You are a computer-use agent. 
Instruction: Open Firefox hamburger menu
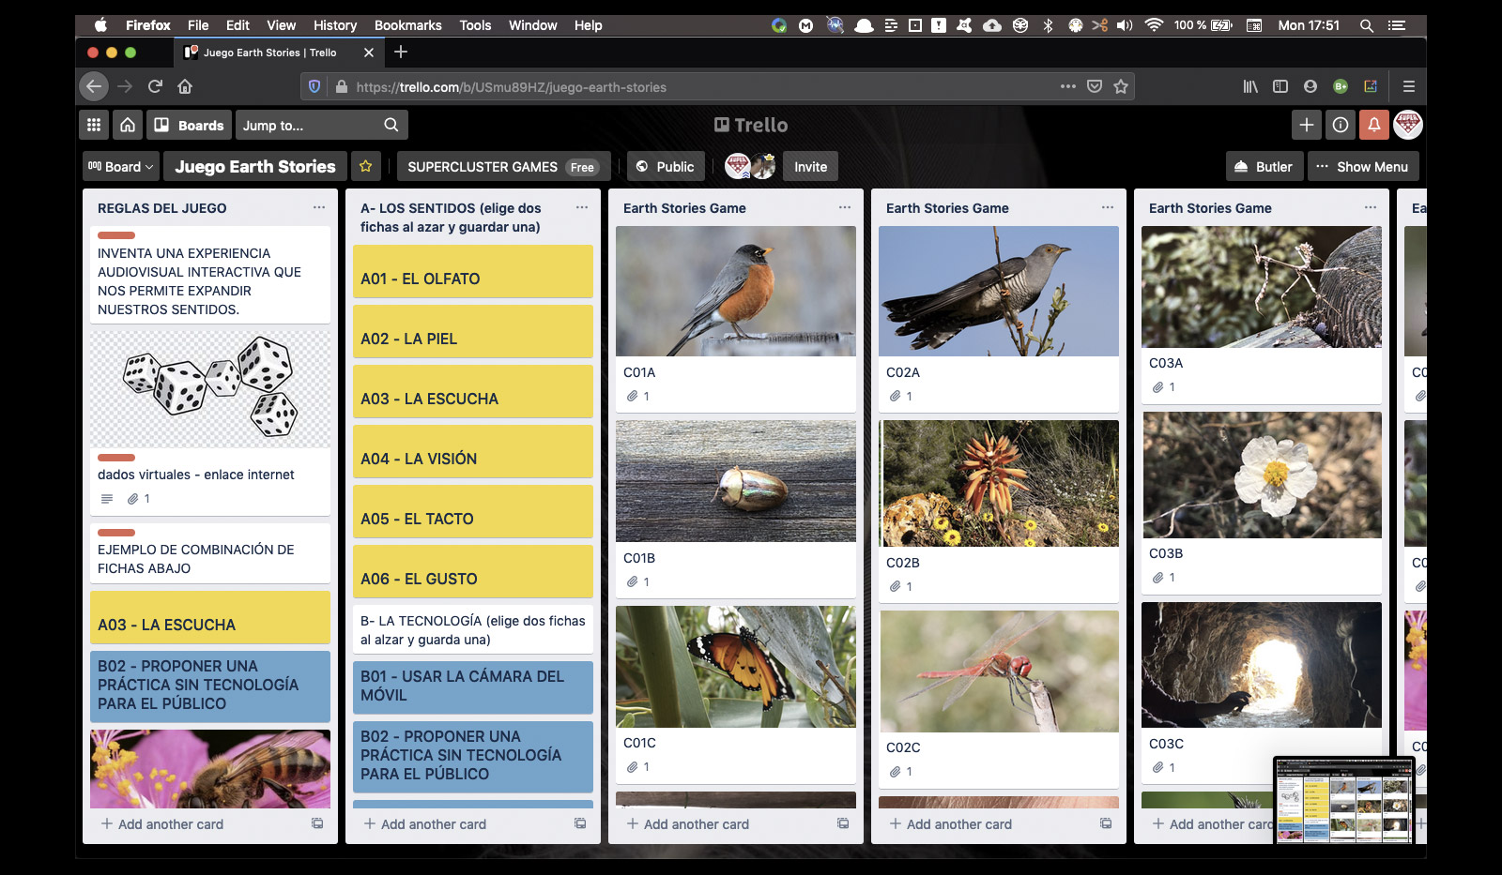[x=1408, y=86]
